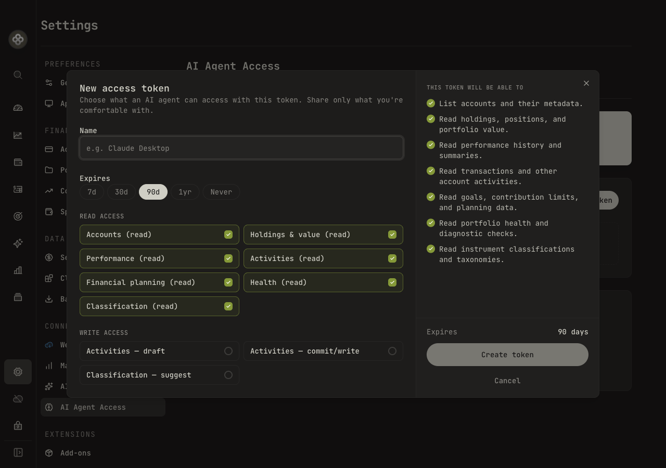This screenshot has width=666, height=468.
Task: Open the stacked layers icon in rail
Action: 18,297
